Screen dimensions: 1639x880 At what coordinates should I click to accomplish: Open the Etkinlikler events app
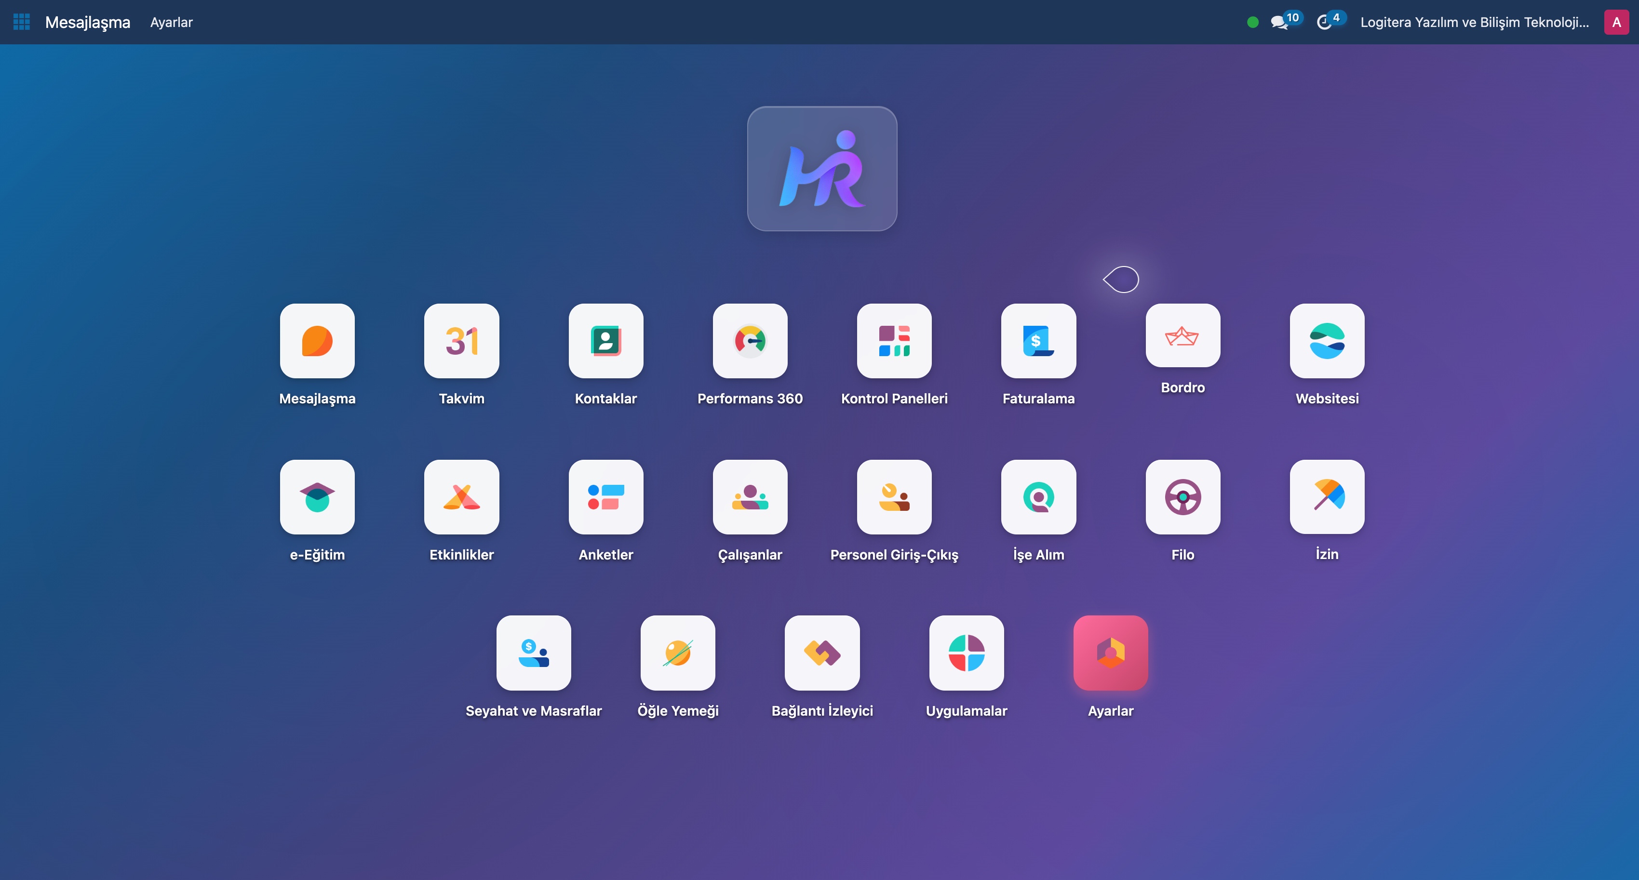pos(461,497)
